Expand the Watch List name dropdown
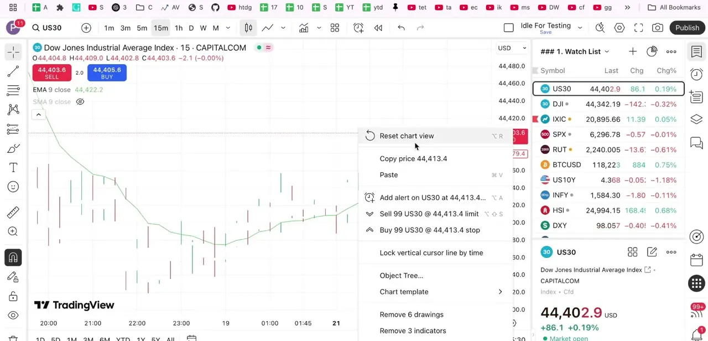The height and width of the screenshot is (341, 708). 607,52
